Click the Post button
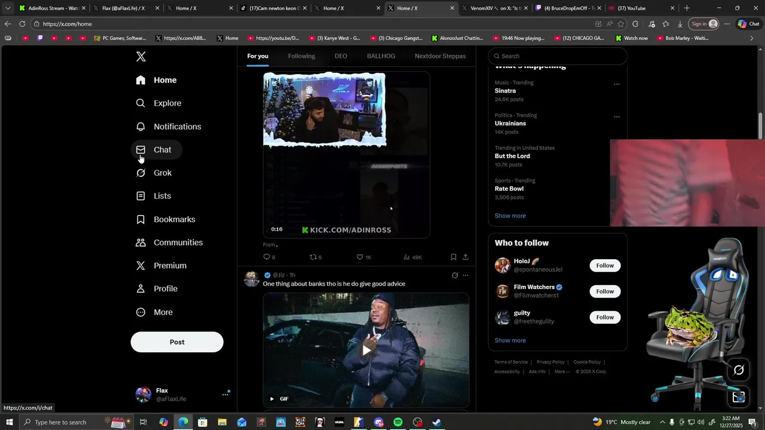Viewport: 765px width, 430px height. (x=177, y=342)
